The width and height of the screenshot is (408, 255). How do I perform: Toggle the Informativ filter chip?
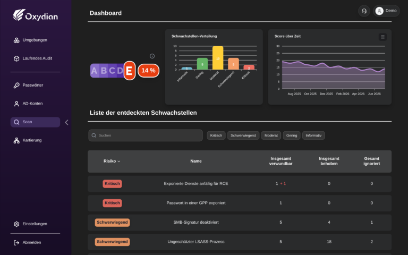pos(313,135)
